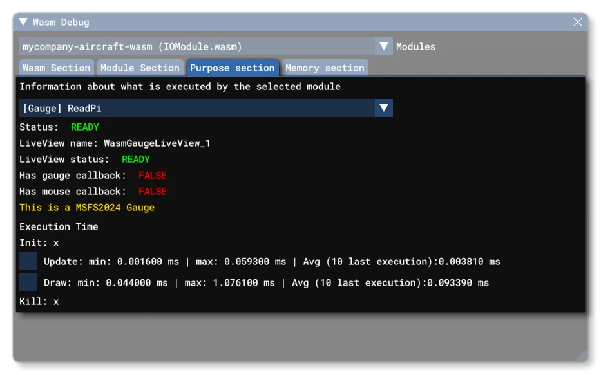Close the Wasm Debug window
601x375 pixels.
[578, 22]
